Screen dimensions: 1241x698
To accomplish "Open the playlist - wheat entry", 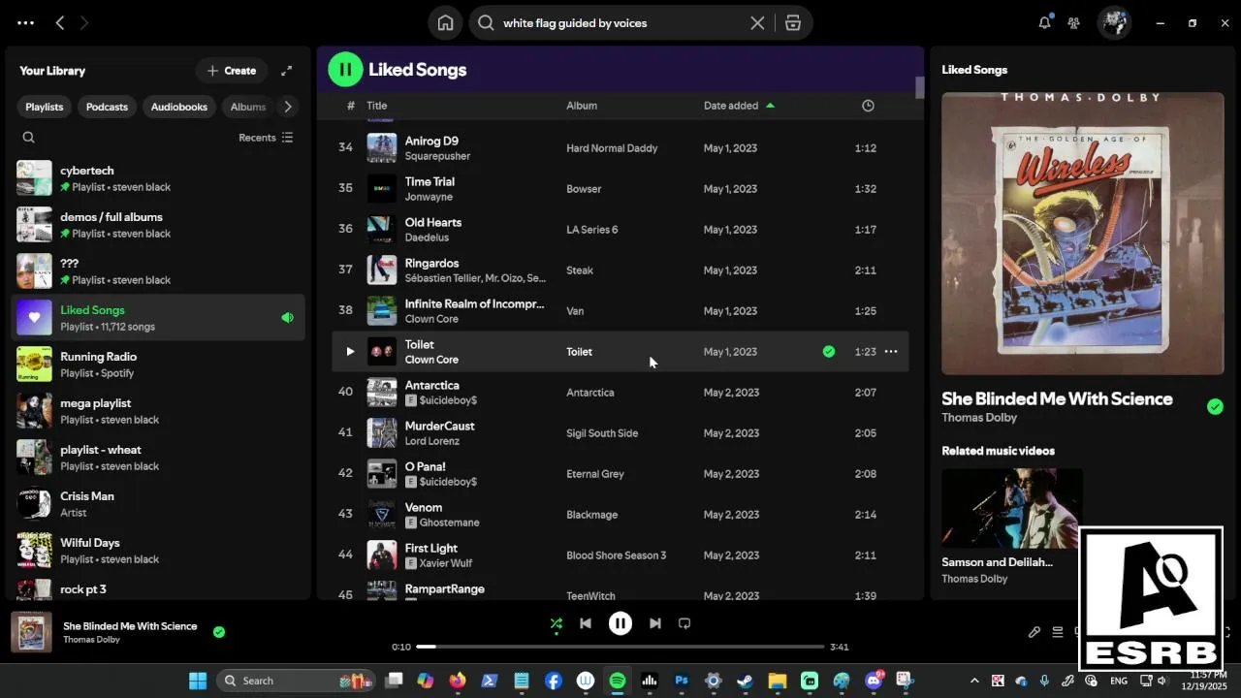I will pos(158,458).
